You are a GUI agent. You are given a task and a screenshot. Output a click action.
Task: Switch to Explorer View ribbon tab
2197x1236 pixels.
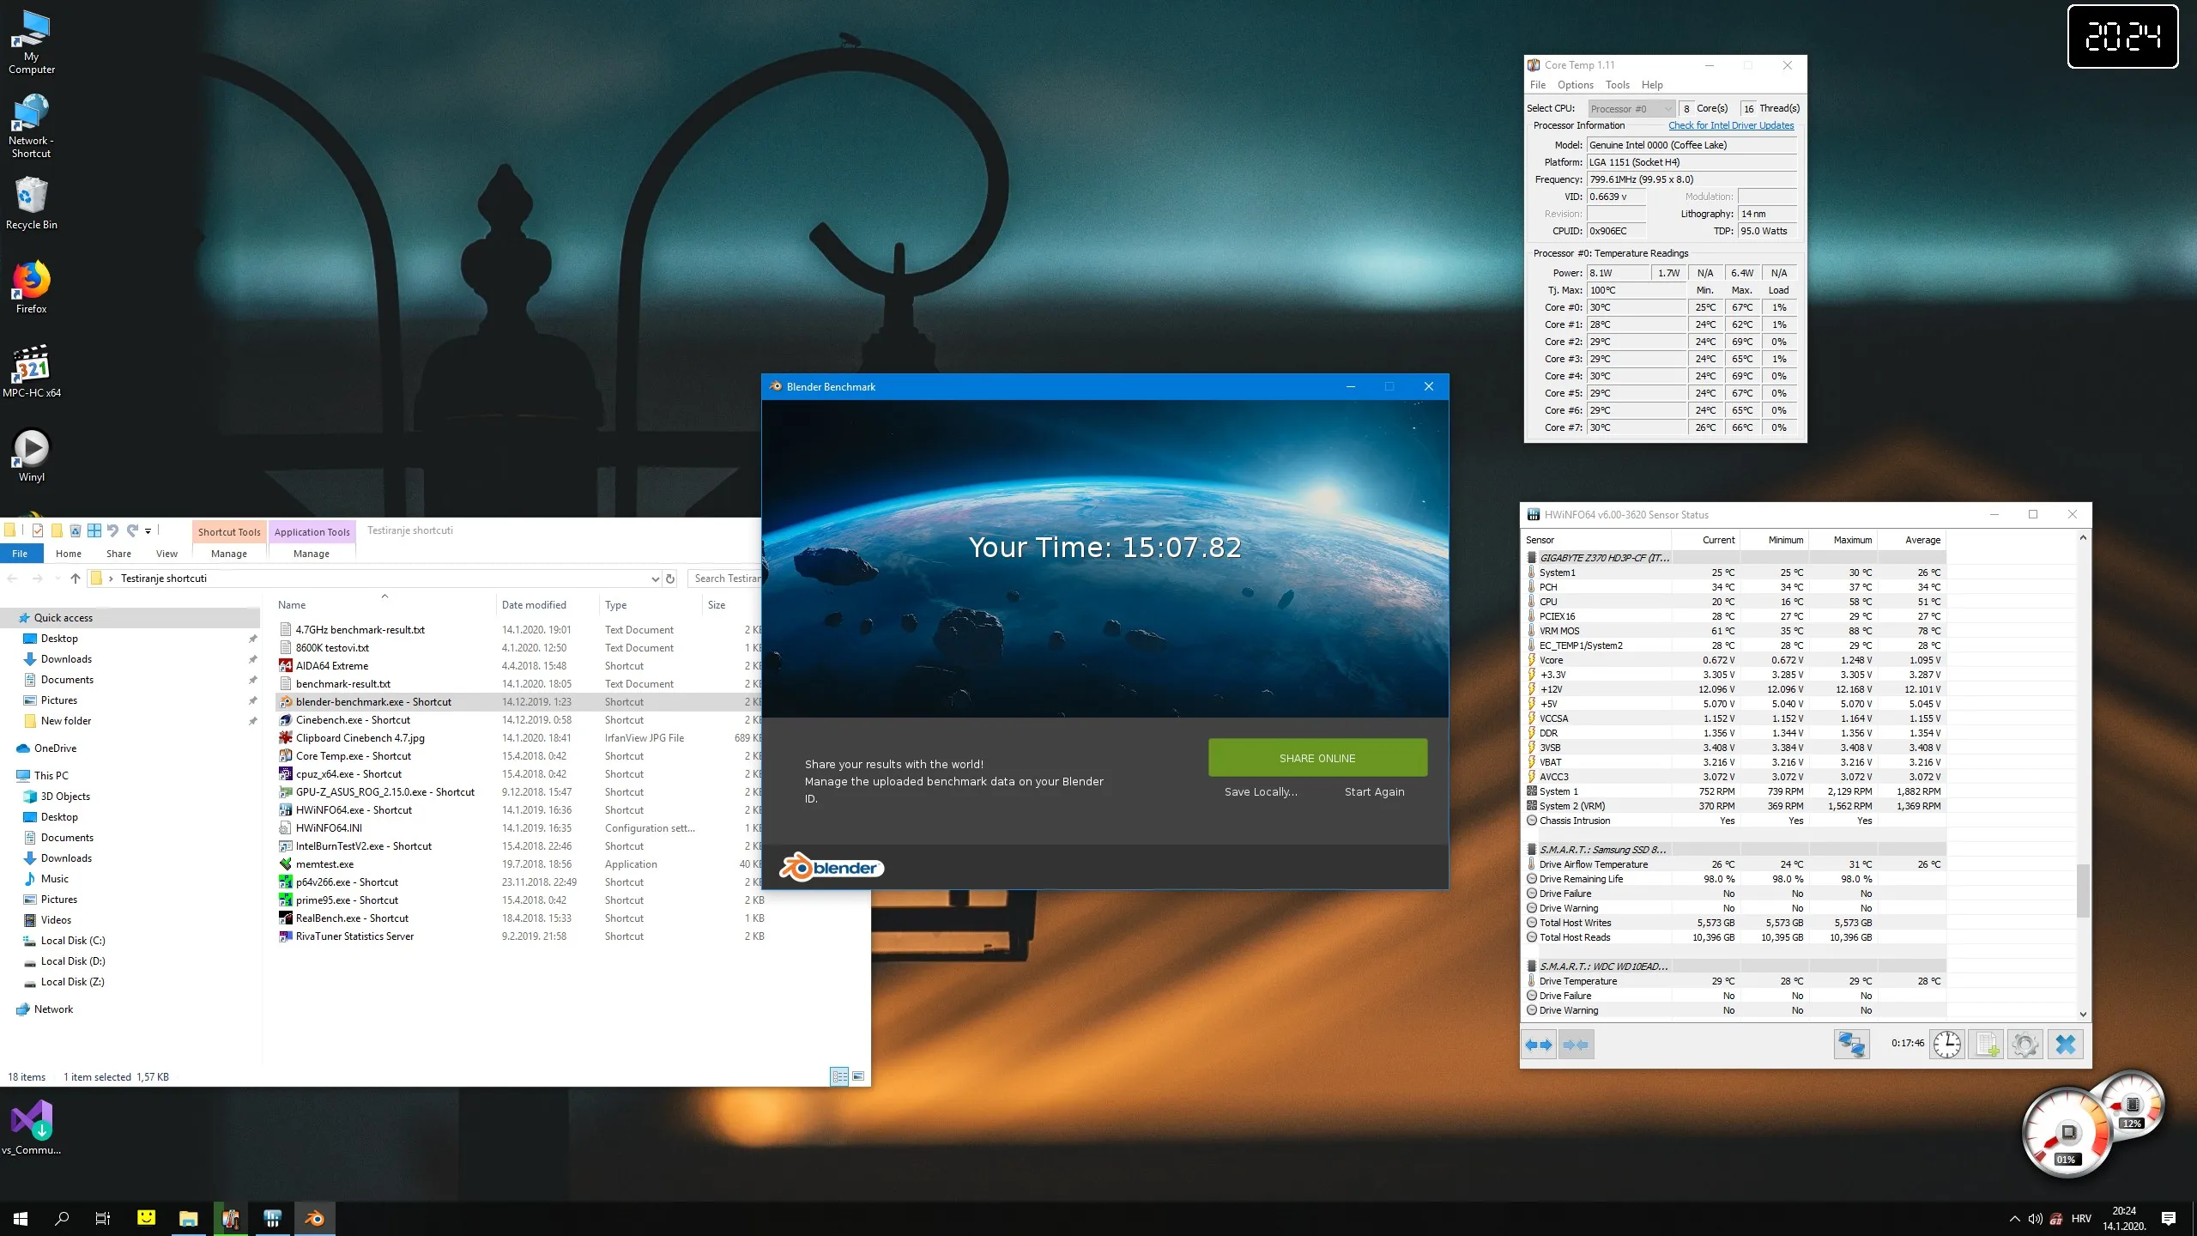coord(166,554)
